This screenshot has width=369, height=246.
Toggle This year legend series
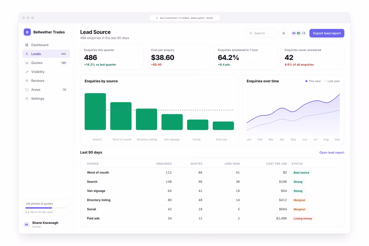[313, 81]
